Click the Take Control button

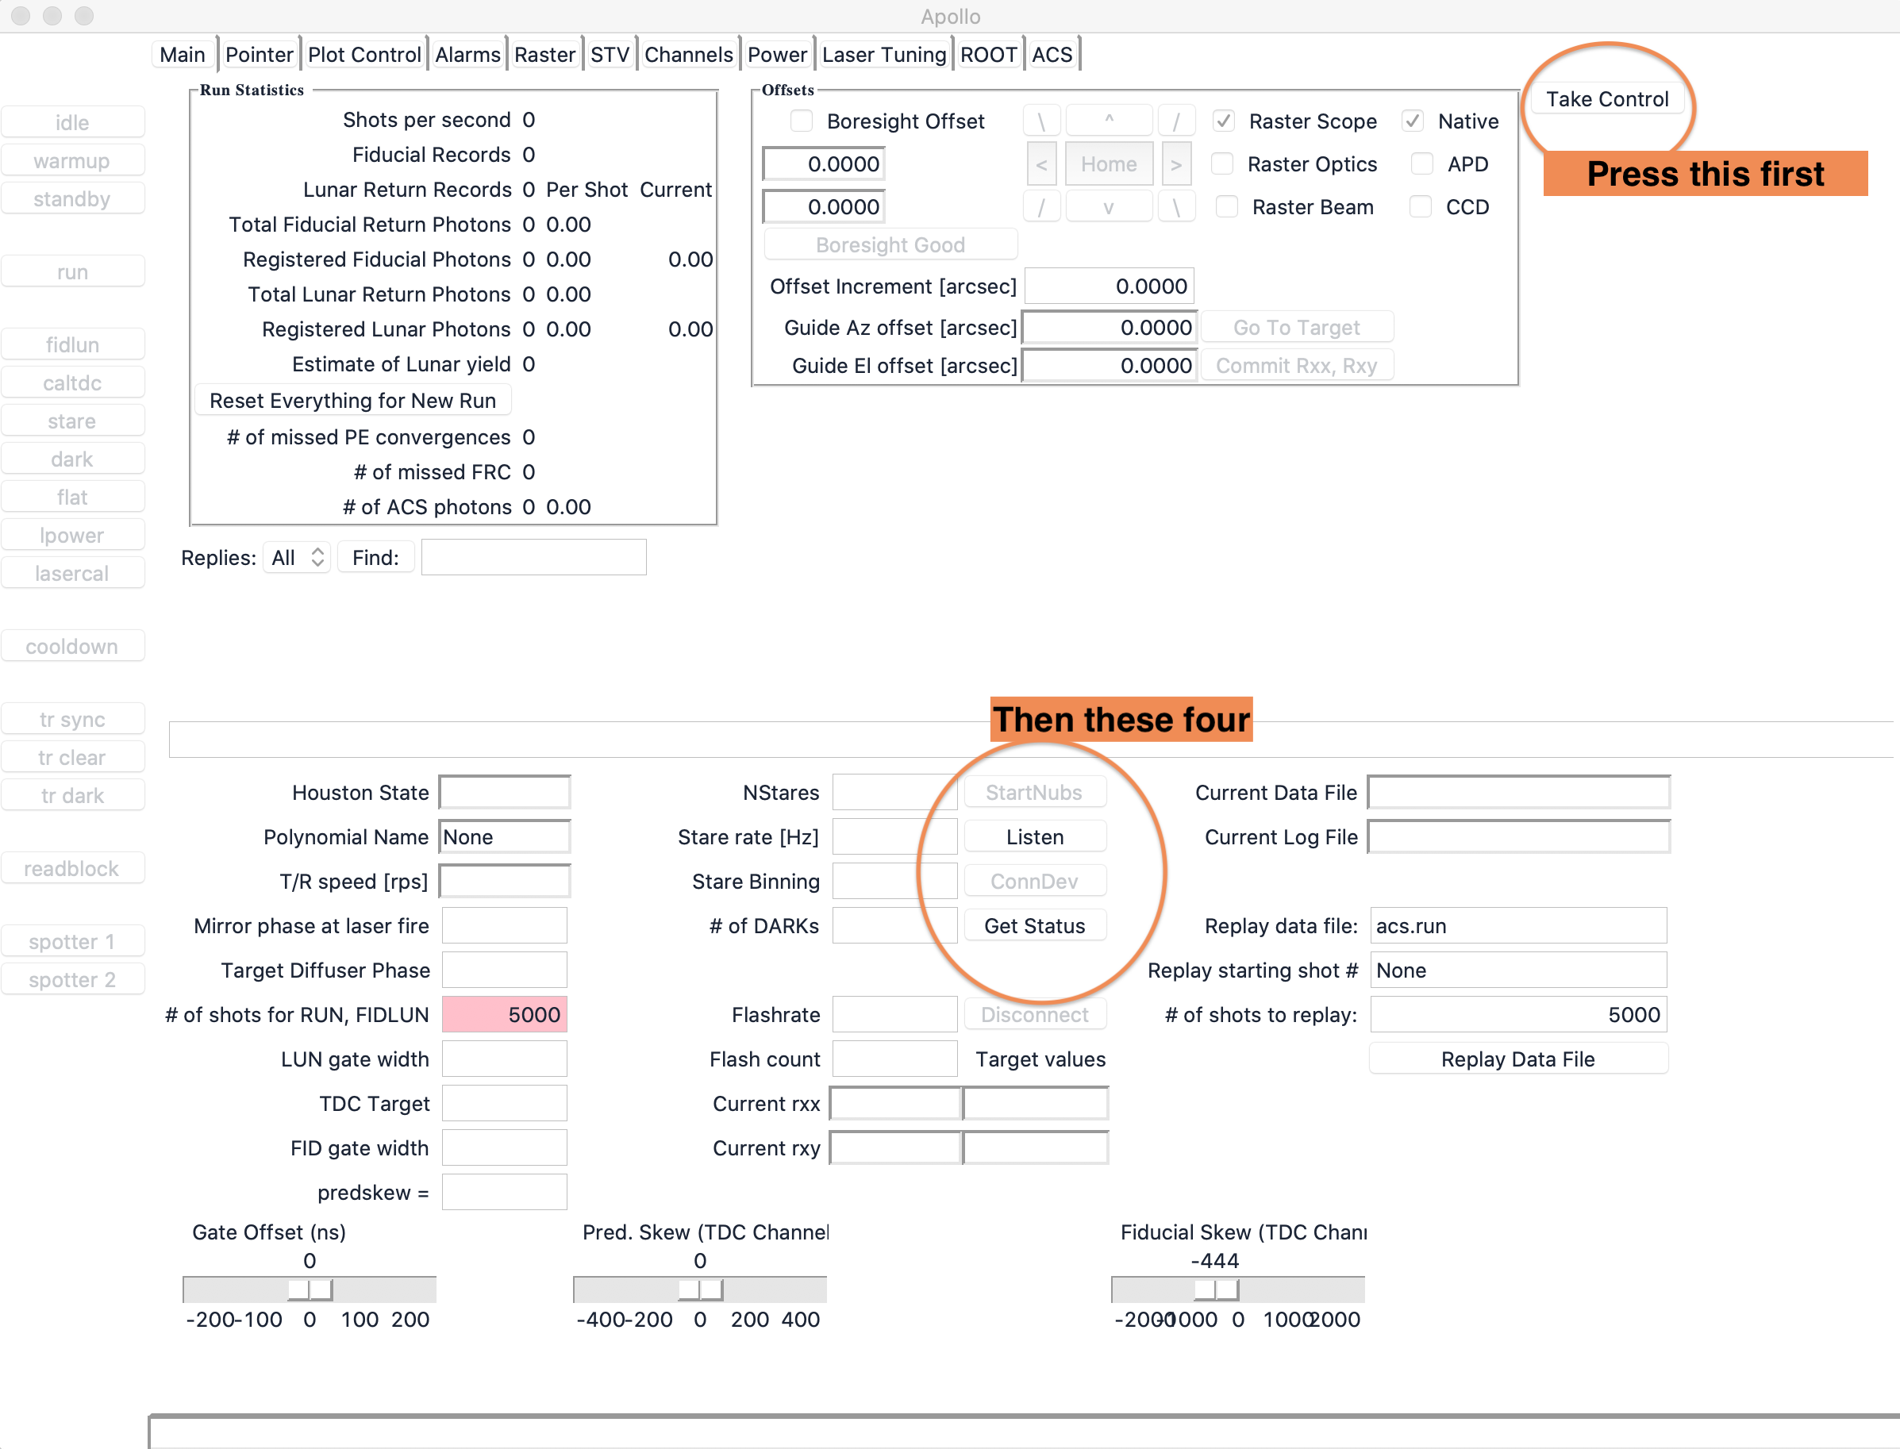click(1607, 99)
